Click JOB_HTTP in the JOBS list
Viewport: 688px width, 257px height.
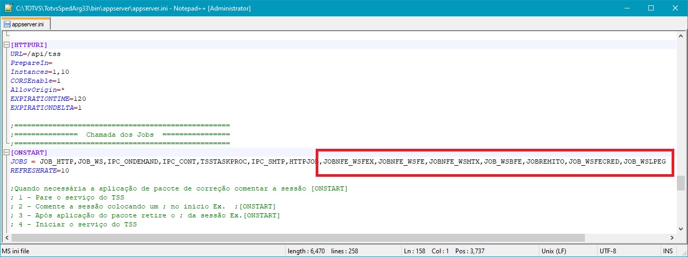point(57,161)
